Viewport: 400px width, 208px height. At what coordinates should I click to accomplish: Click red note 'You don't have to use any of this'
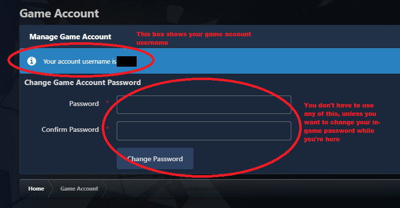(x=342, y=122)
